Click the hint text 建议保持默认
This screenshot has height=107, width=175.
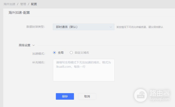(156, 27)
